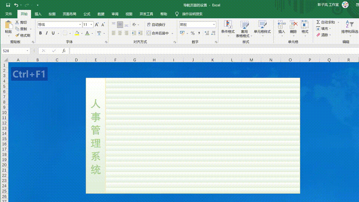Switch to the Insert (插入) ribbon tab

[38, 14]
